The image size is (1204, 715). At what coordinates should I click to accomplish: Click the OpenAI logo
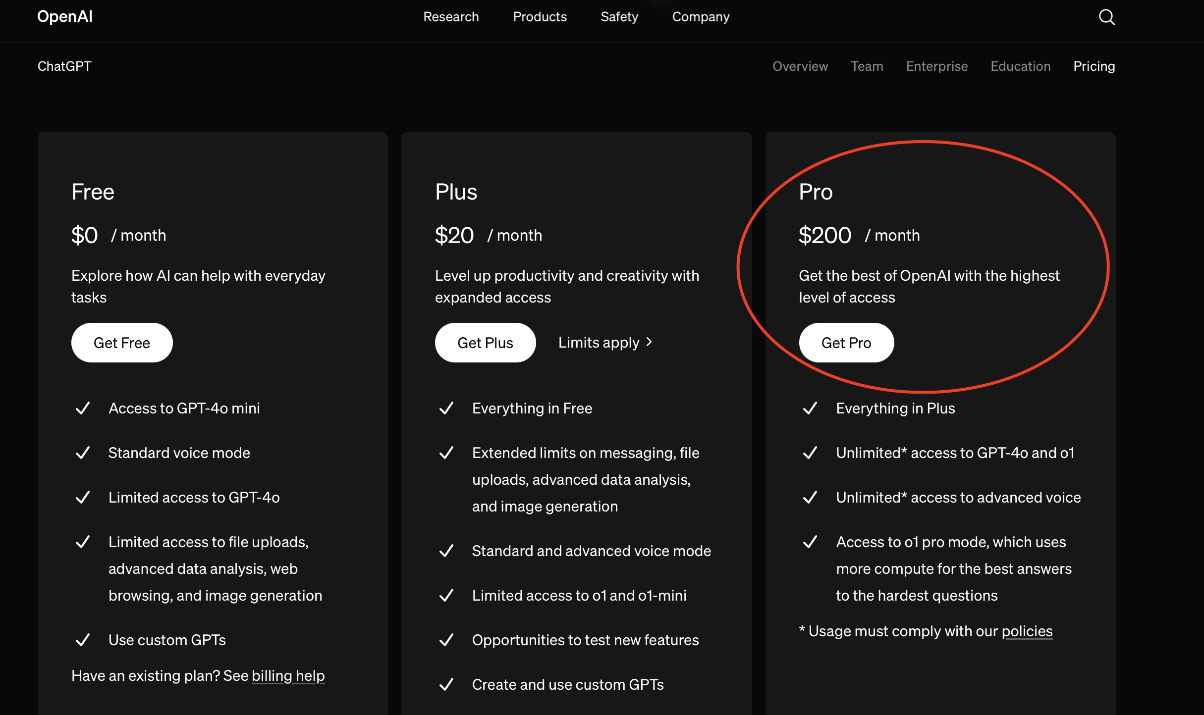(x=65, y=17)
